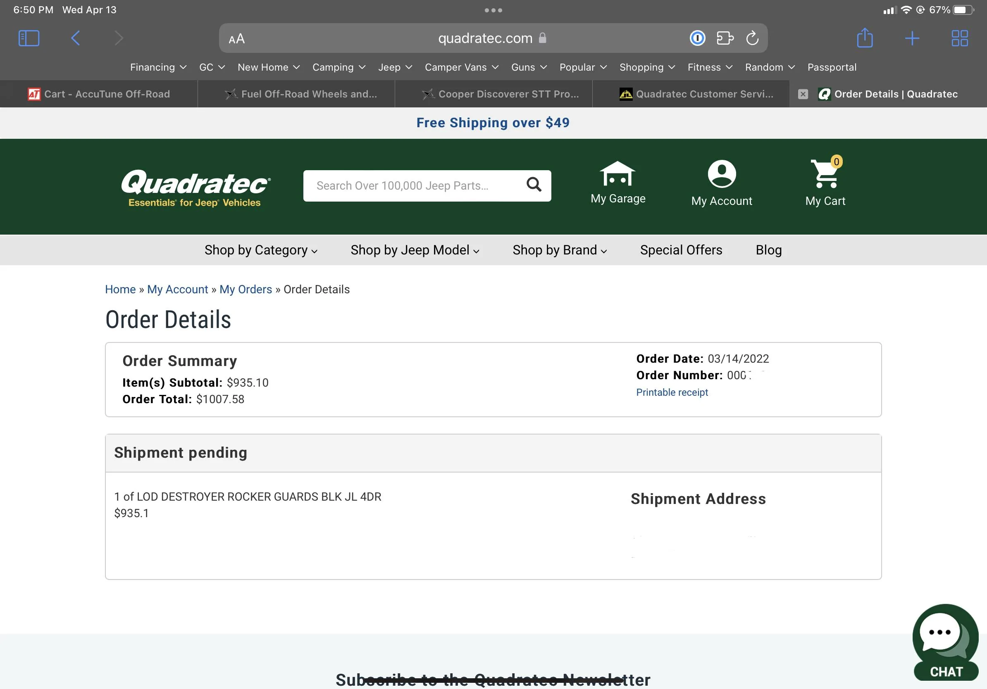Click the My Orders breadcrumb link

[x=246, y=290]
